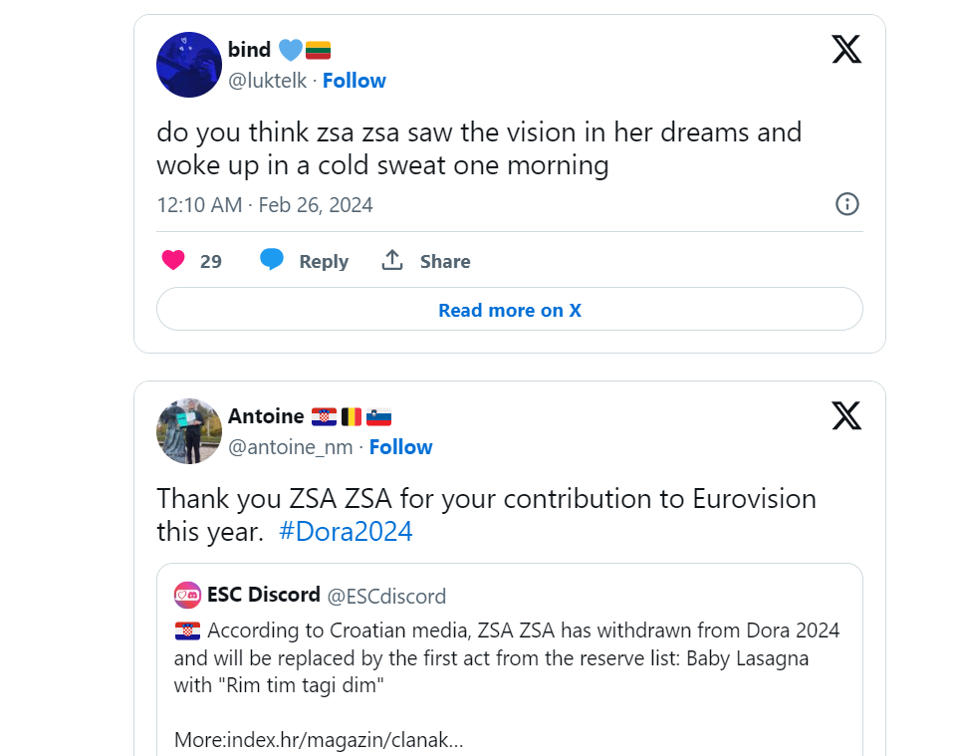Click the ESC Discord account name
The width and height of the screenshot is (954, 756).
pyautogui.click(x=263, y=596)
